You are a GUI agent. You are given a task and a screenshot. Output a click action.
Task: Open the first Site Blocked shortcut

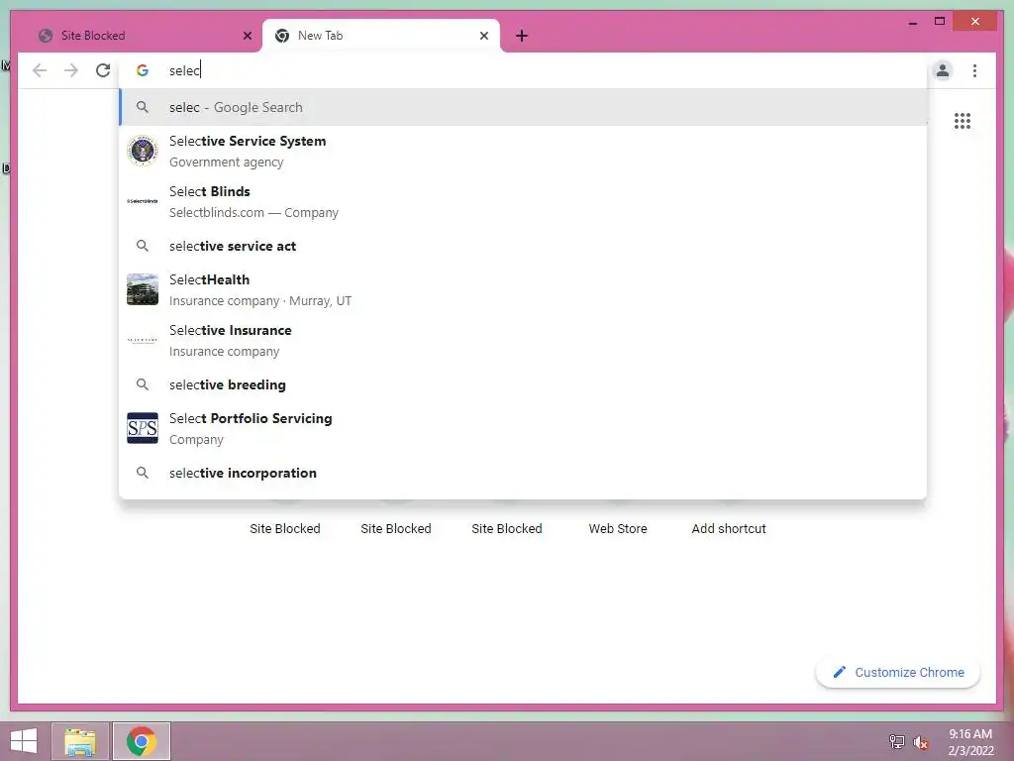pyautogui.click(x=285, y=528)
